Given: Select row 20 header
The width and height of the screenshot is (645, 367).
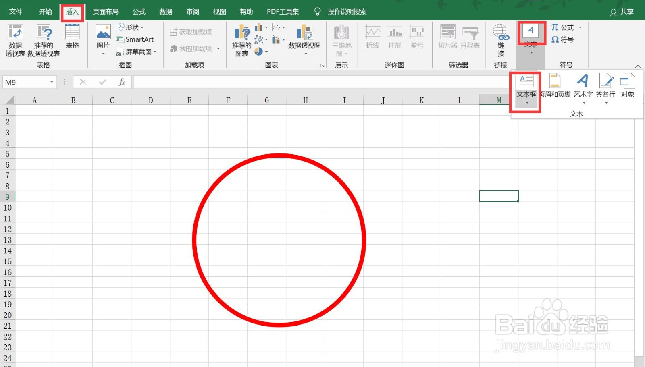Looking at the screenshot, I should click(8, 315).
